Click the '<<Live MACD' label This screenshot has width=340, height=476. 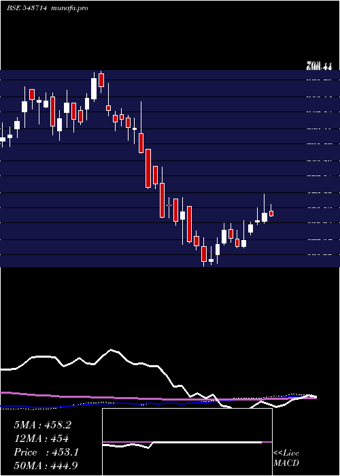point(286,458)
